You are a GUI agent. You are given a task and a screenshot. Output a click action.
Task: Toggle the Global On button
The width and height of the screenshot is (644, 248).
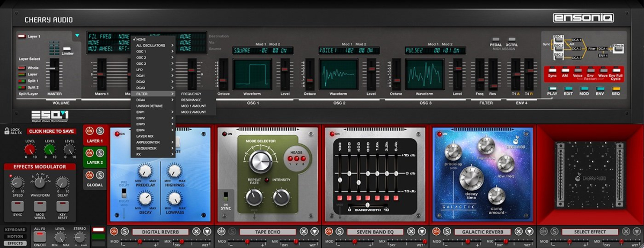point(89,175)
